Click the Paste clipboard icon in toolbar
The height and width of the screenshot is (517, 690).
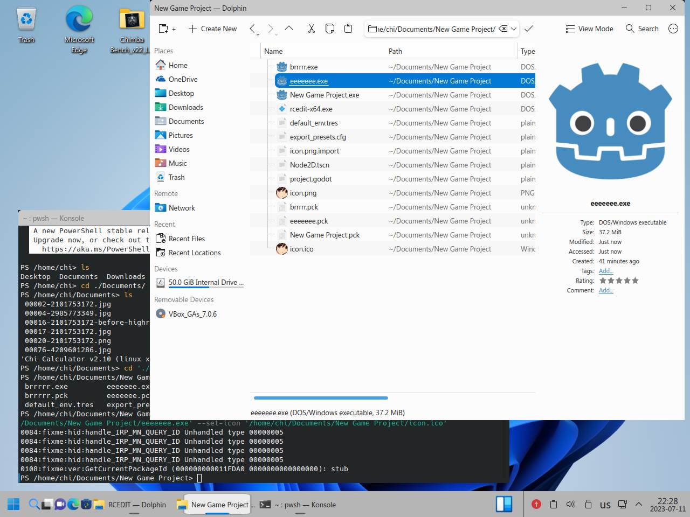click(x=348, y=29)
